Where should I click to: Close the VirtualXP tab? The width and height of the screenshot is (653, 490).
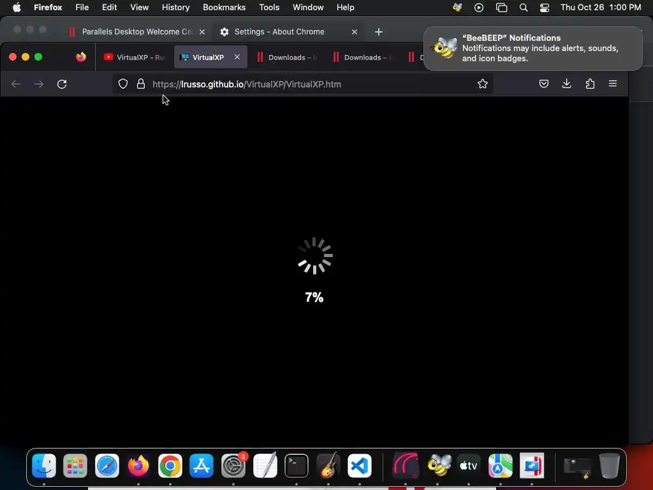coord(237,57)
